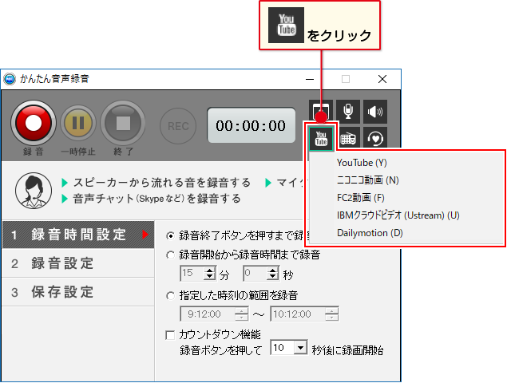This screenshot has width=507, height=383.
Task: Open the 保存設定 settings tab
Action: (64, 292)
